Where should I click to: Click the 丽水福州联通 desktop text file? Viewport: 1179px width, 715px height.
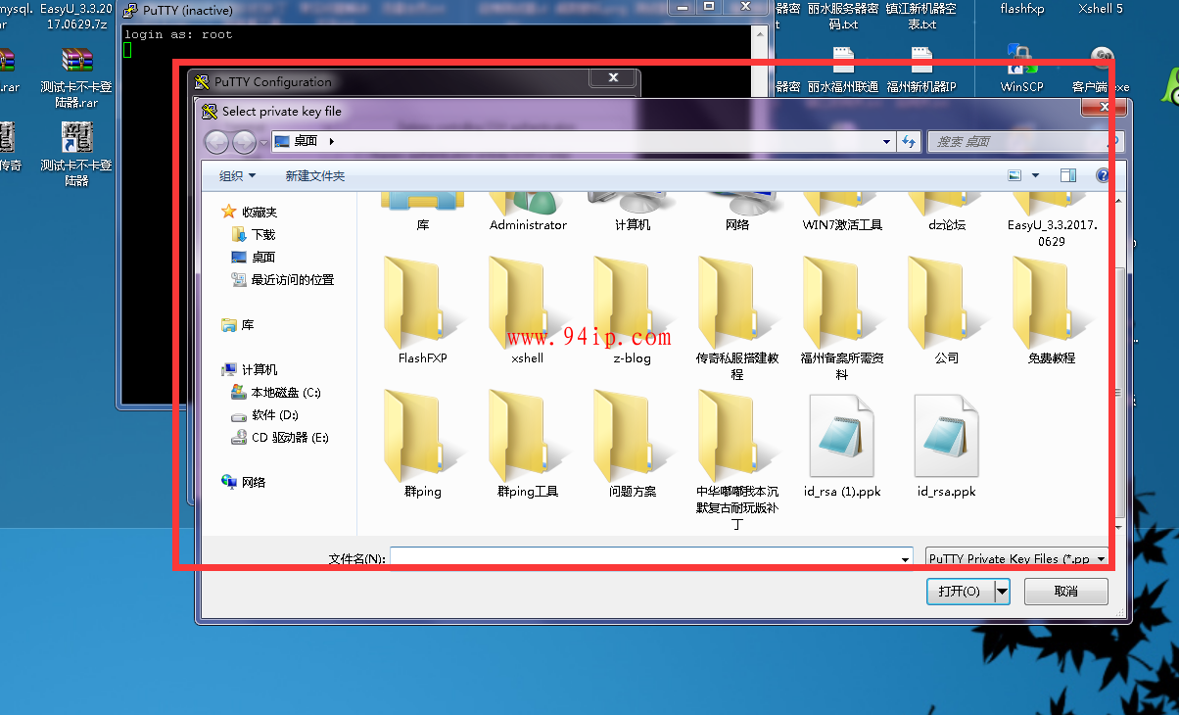coord(842,69)
